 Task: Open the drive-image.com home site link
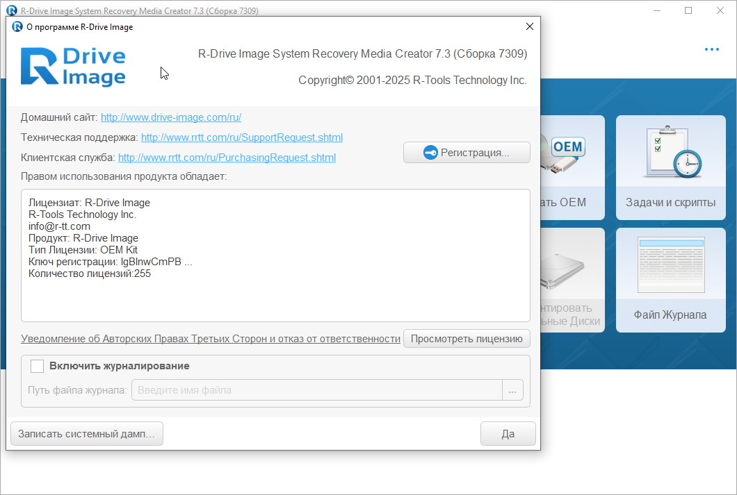click(171, 117)
